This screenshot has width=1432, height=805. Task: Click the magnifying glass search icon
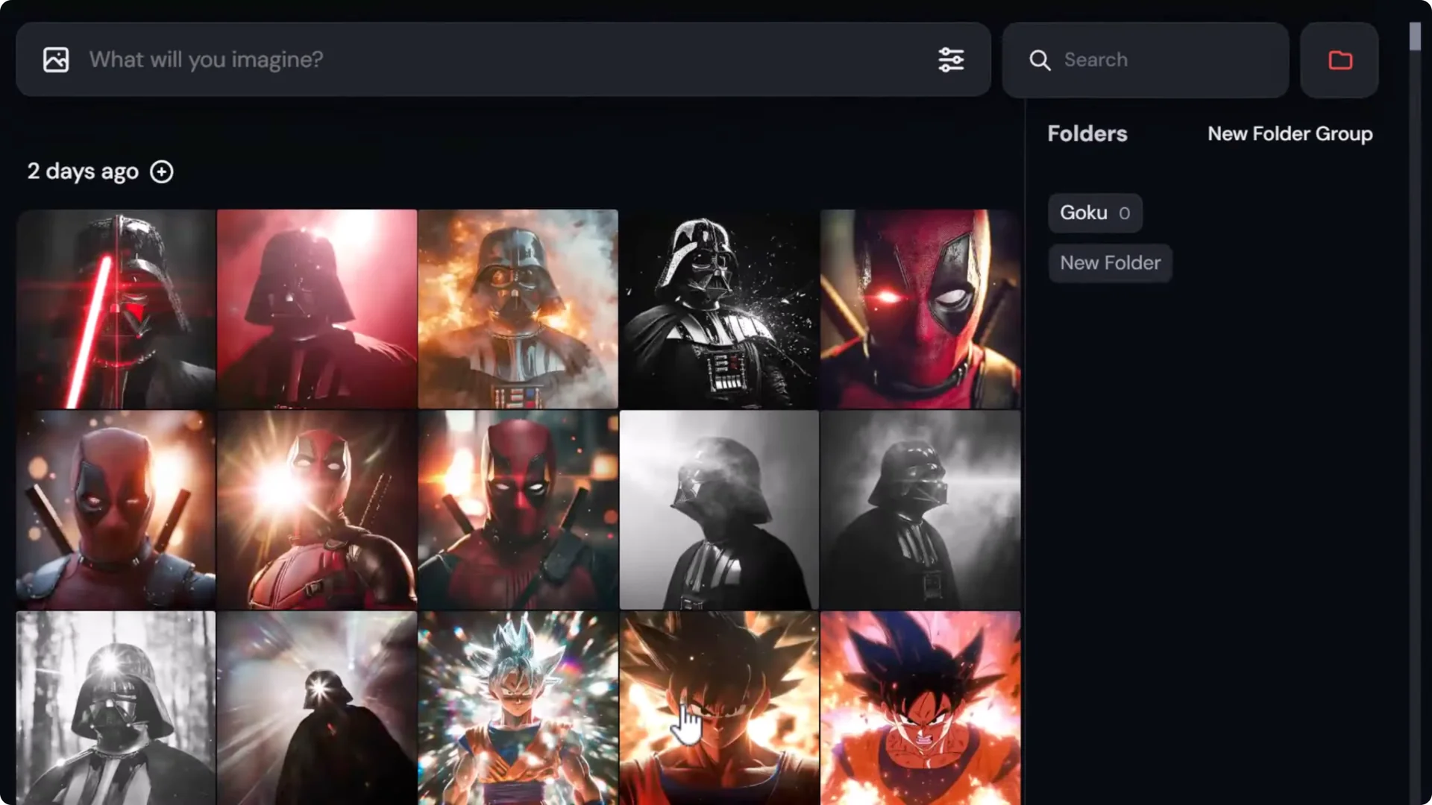pos(1040,60)
